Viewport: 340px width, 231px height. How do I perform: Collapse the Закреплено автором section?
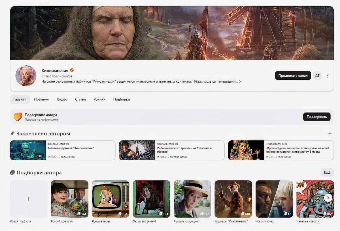pos(330,133)
